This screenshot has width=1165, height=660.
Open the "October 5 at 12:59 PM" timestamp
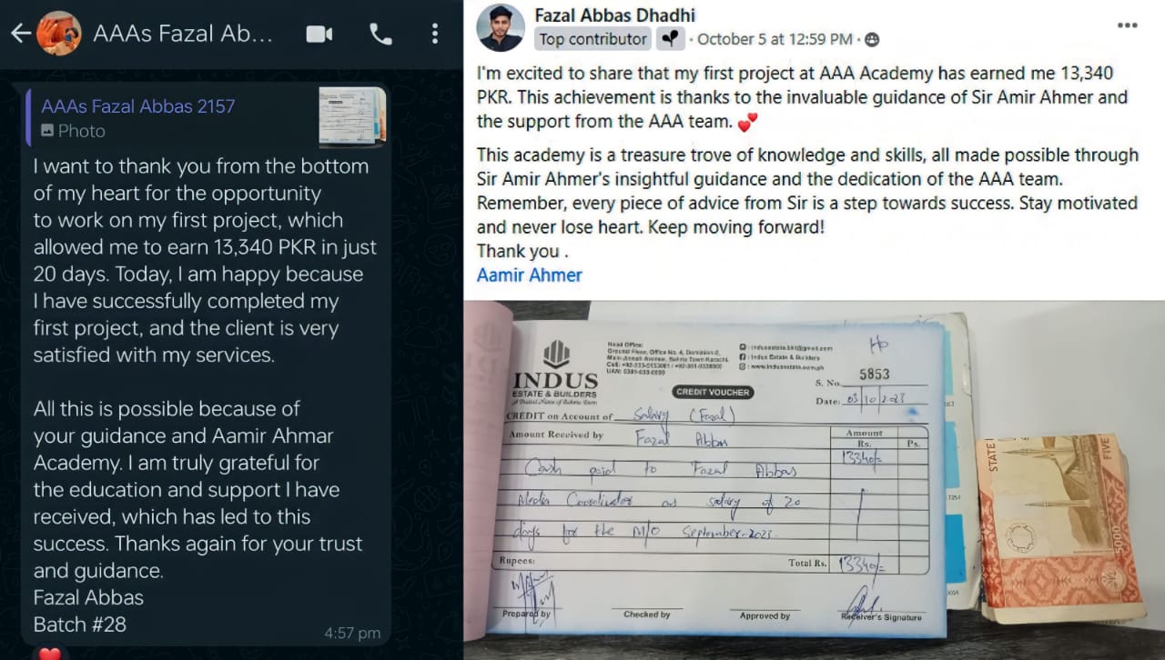[x=775, y=39]
